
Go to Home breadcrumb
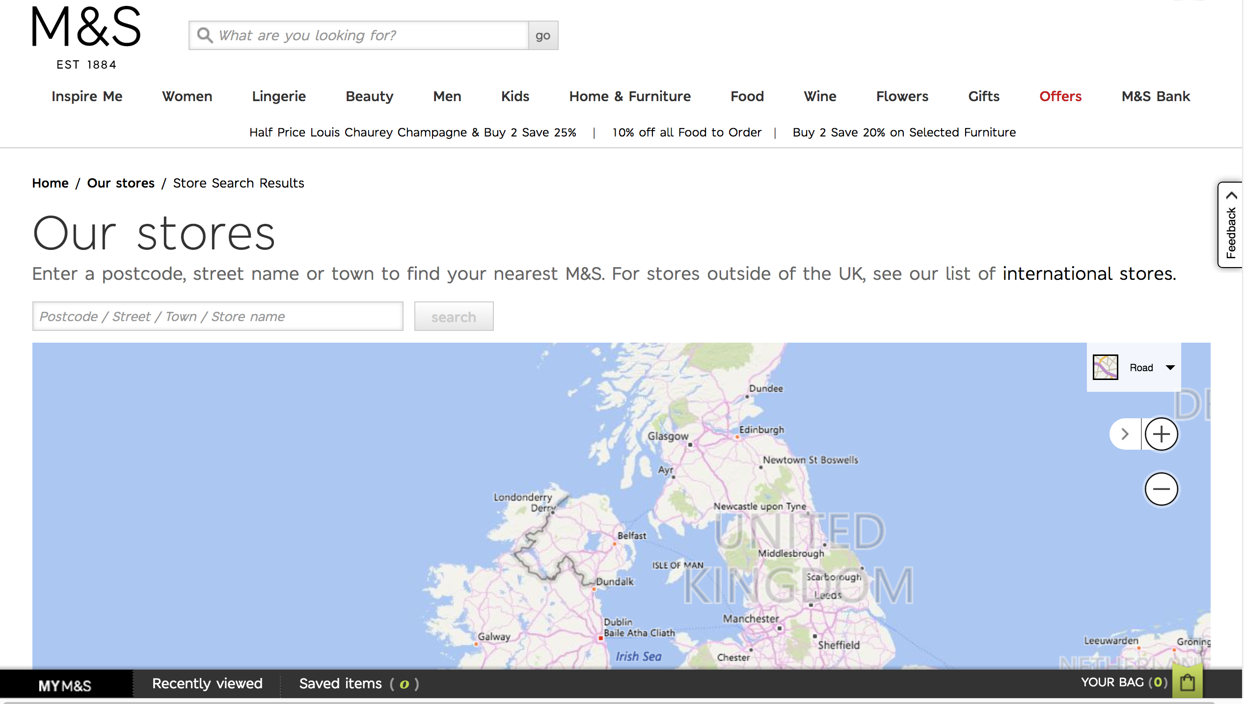(50, 183)
